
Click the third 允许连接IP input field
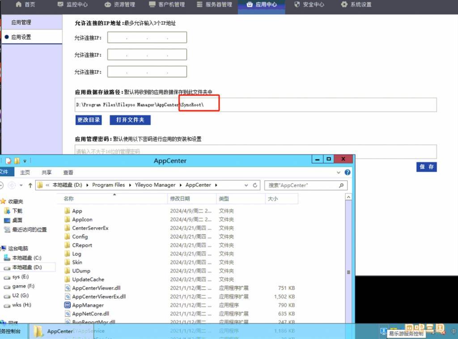147,72
